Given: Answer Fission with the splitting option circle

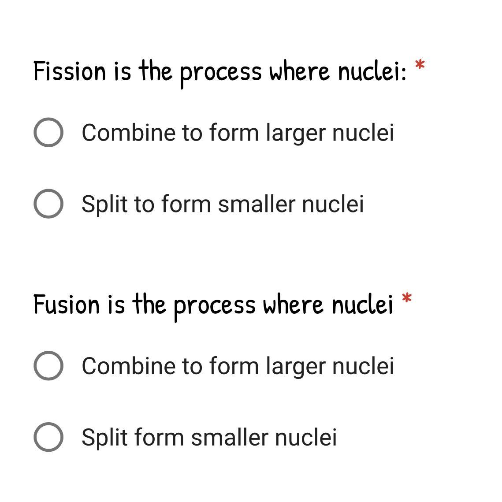Looking at the screenshot, I should click(x=48, y=204).
